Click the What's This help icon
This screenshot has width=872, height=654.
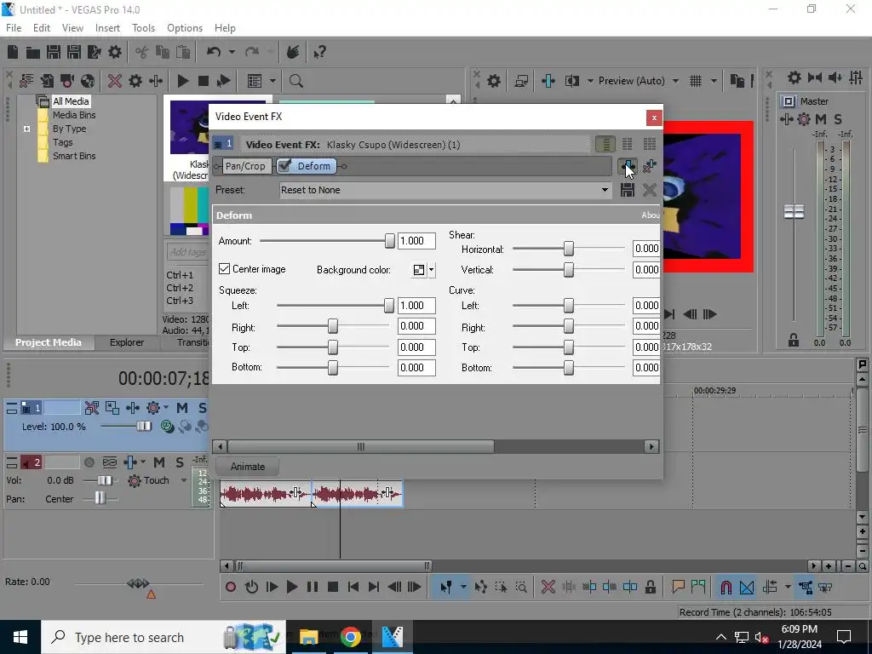pyautogui.click(x=319, y=53)
